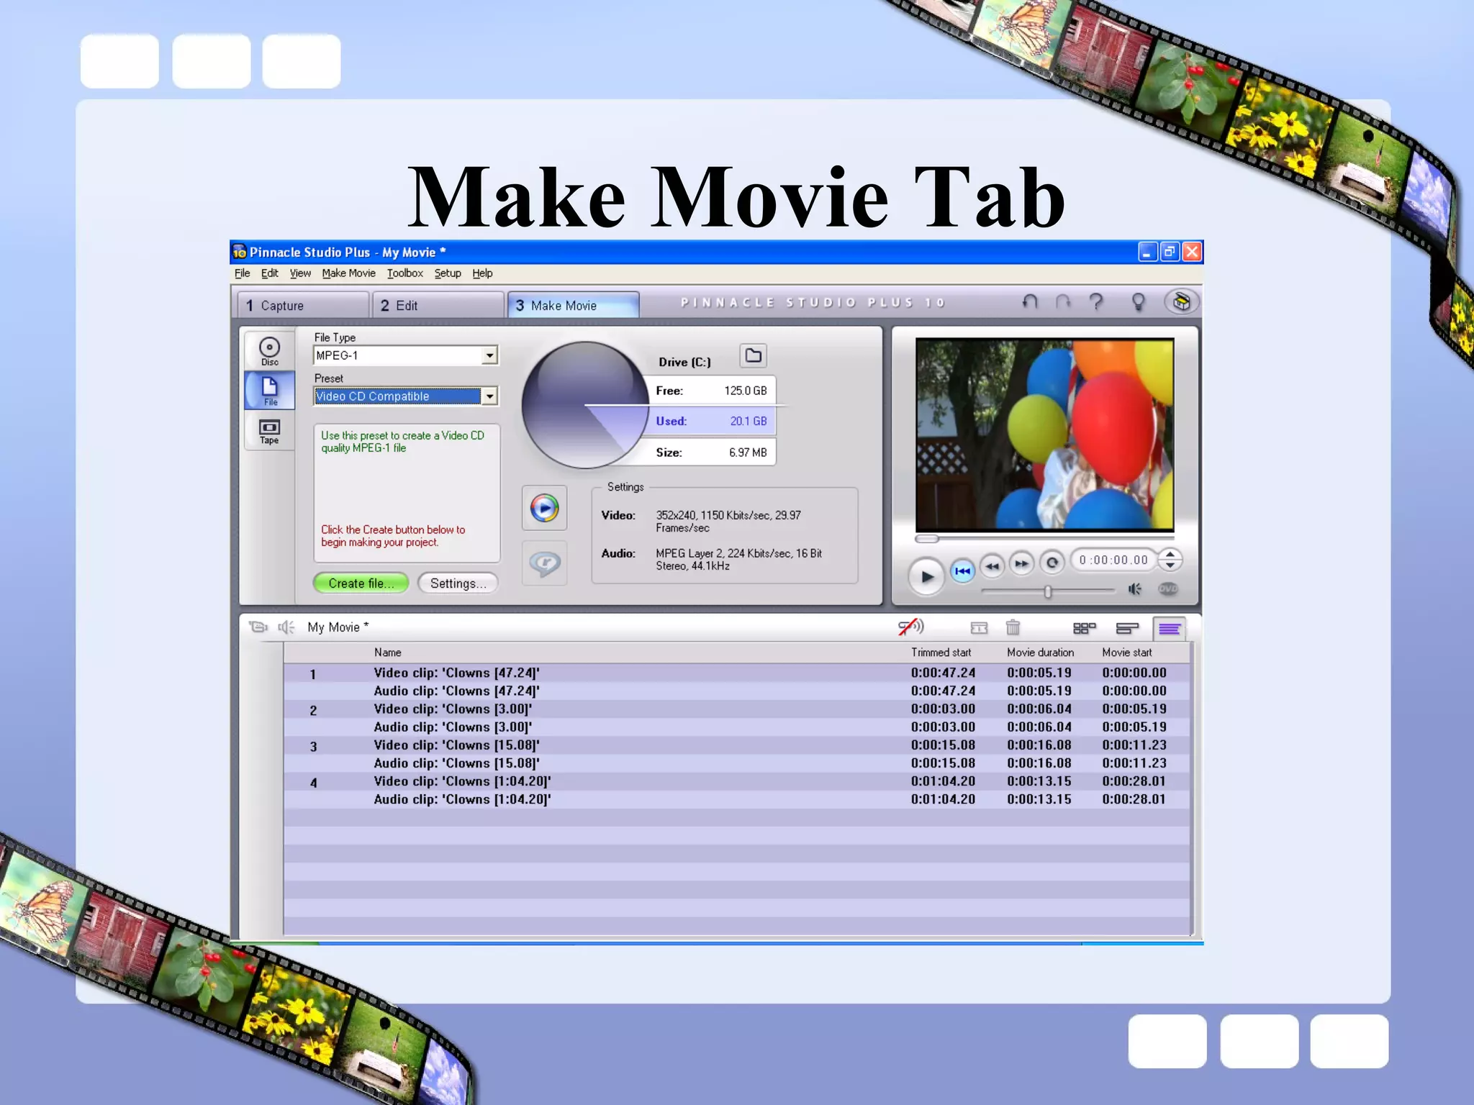Open the audio toolbox speaker icon
This screenshot has height=1105, width=1474.
286,627
